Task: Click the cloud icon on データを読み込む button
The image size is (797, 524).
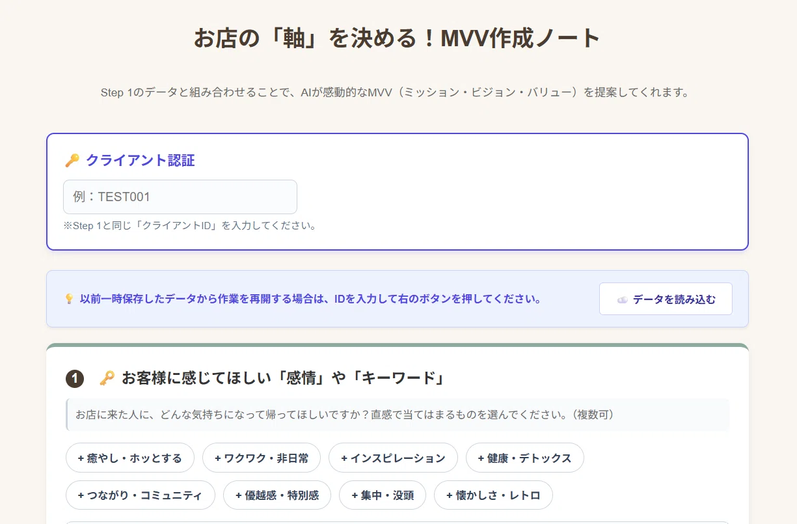Action: [623, 299]
